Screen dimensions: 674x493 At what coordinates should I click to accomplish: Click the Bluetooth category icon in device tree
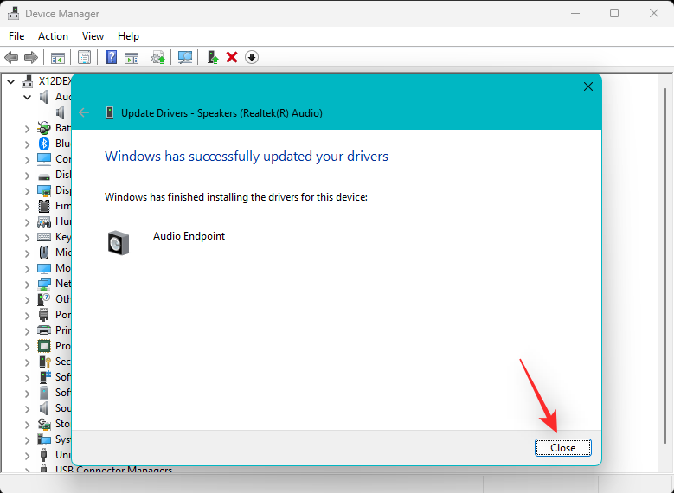[x=44, y=144]
